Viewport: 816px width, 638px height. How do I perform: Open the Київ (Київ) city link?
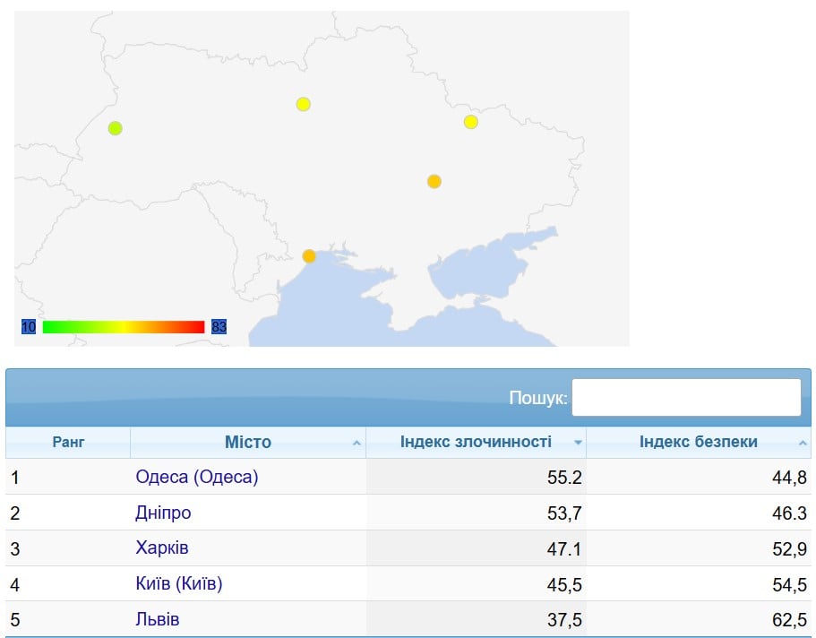pos(178,583)
